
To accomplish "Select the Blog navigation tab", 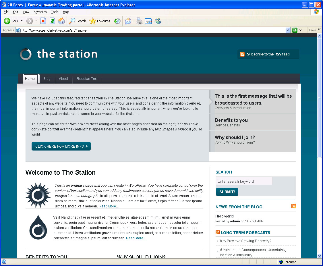I will (x=47, y=79).
